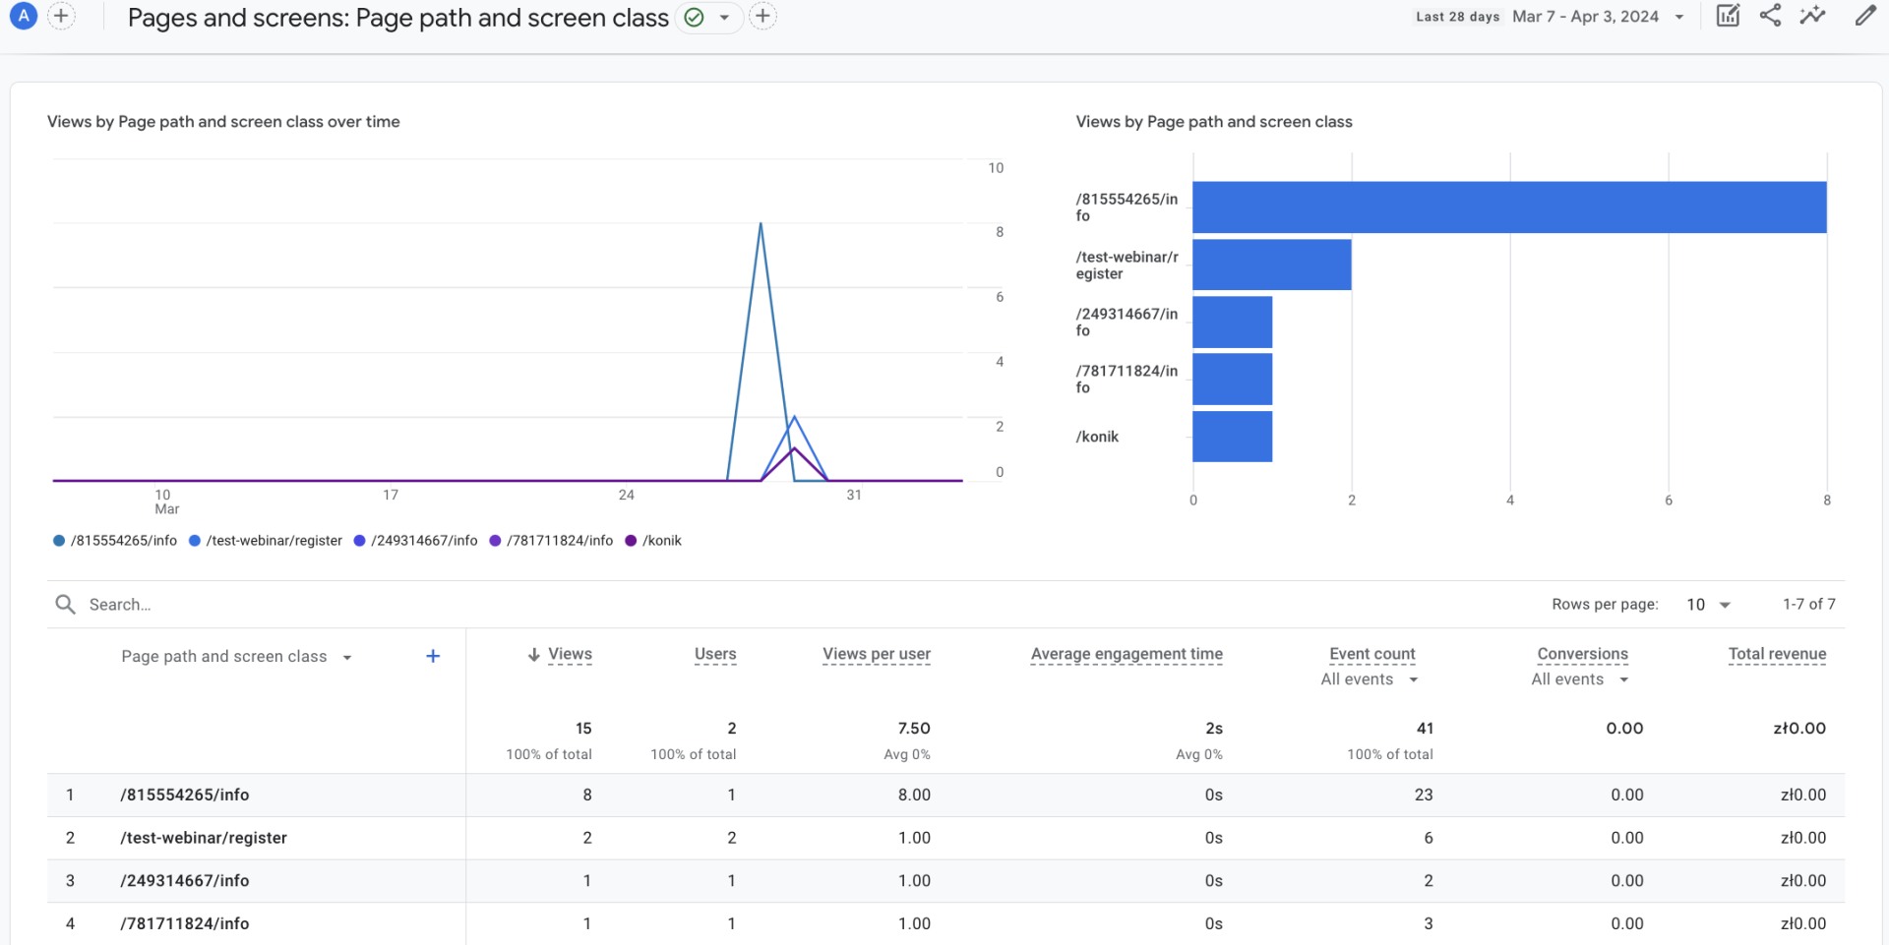
Task: Add a new card using the plus beside the title
Action: (763, 17)
